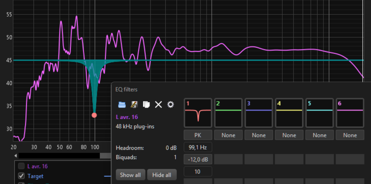Uncheck the Target trace checkbox

pyautogui.click(x=21, y=176)
